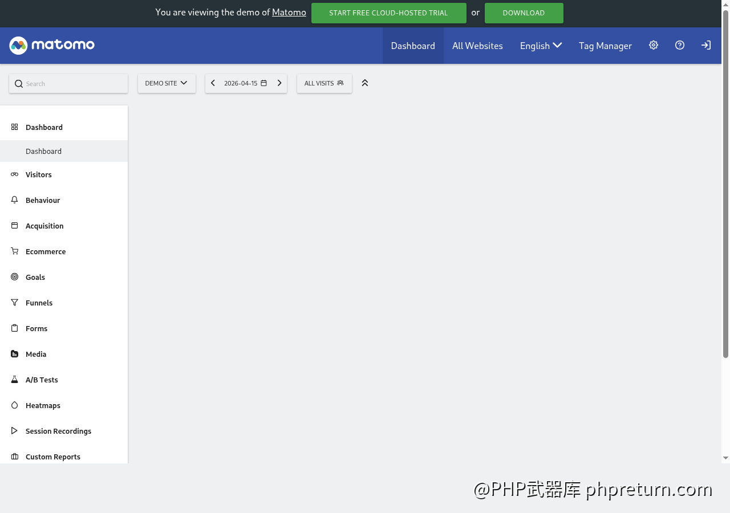The image size is (730, 513).
Task: Open A/B Tests in the sidebar
Action: pyautogui.click(x=64, y=380)
